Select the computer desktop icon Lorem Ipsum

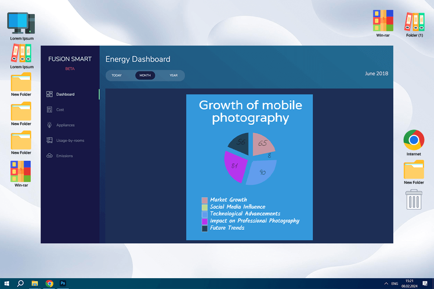click(x=22, y=26)
